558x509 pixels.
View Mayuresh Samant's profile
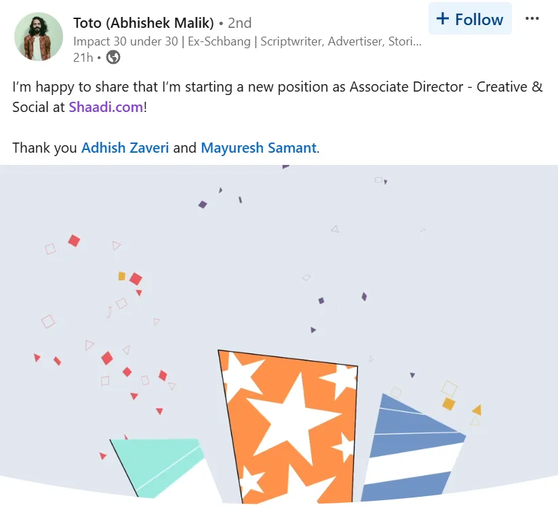click(258, 147)
